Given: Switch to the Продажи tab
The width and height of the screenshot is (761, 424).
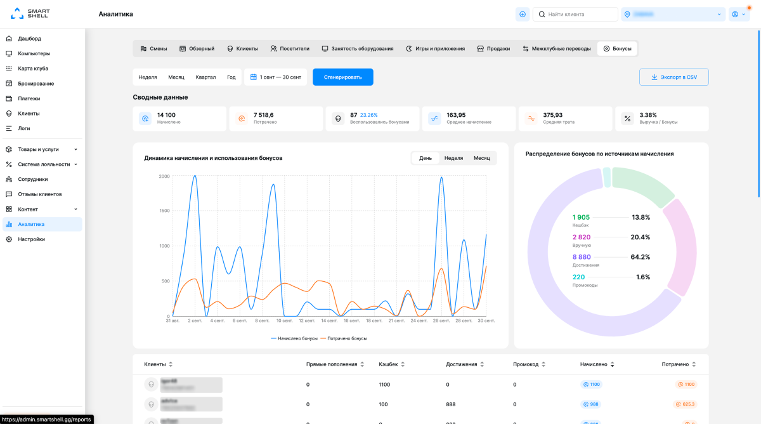Looking at the screenshot, I should point(493,48).
